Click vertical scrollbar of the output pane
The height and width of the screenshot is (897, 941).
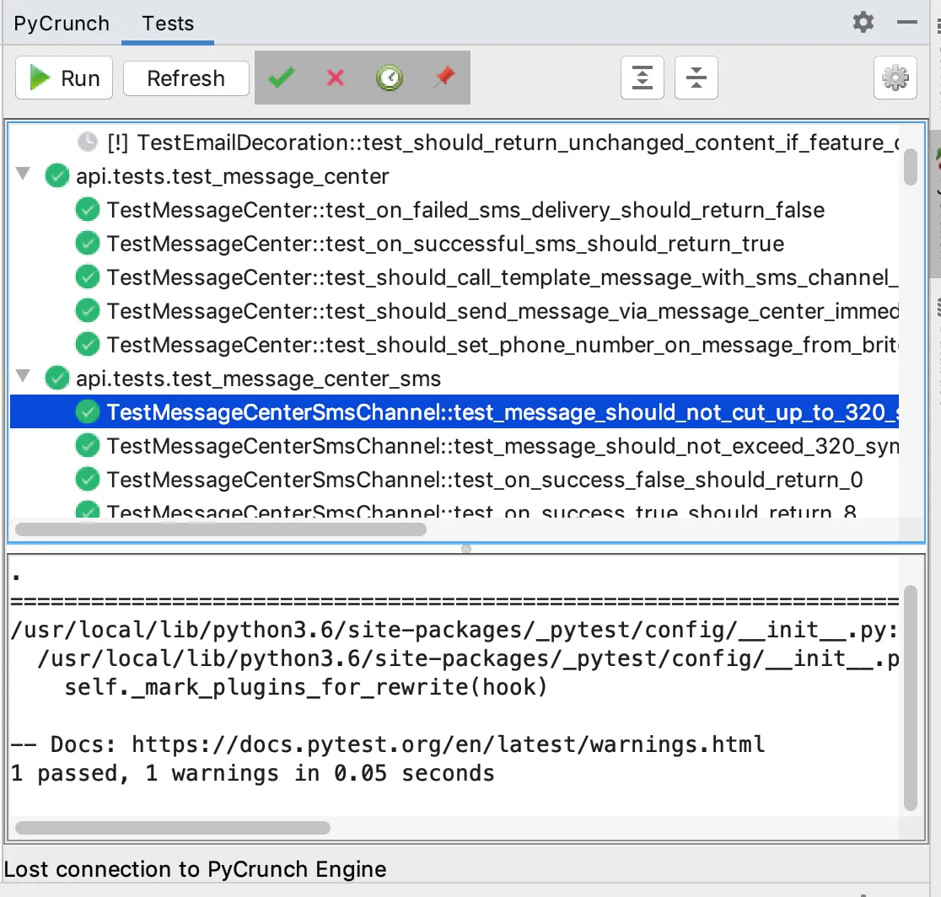click(911, 698)
